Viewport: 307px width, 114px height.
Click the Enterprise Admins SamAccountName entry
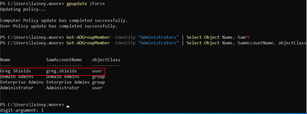tap(68, 82)
